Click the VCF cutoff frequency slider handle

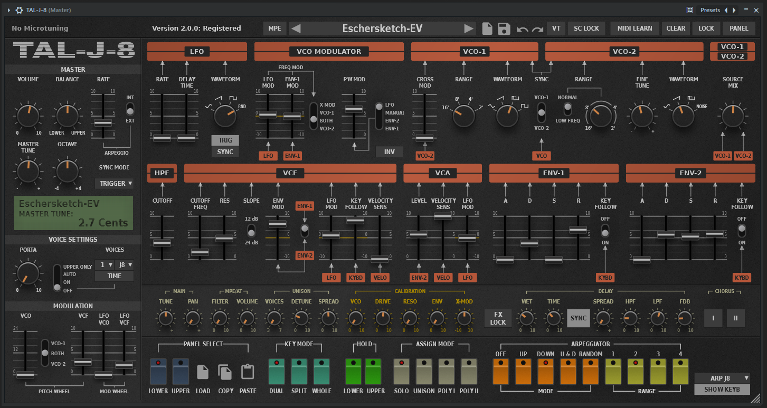[x=200, y=252]
